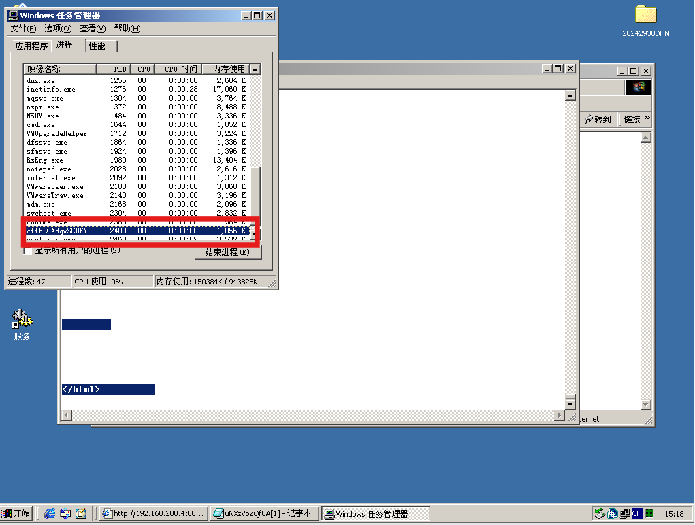Click Notepad vertical scroll up arrow
The height and width of the screenshot is (525, 695).
570,95
